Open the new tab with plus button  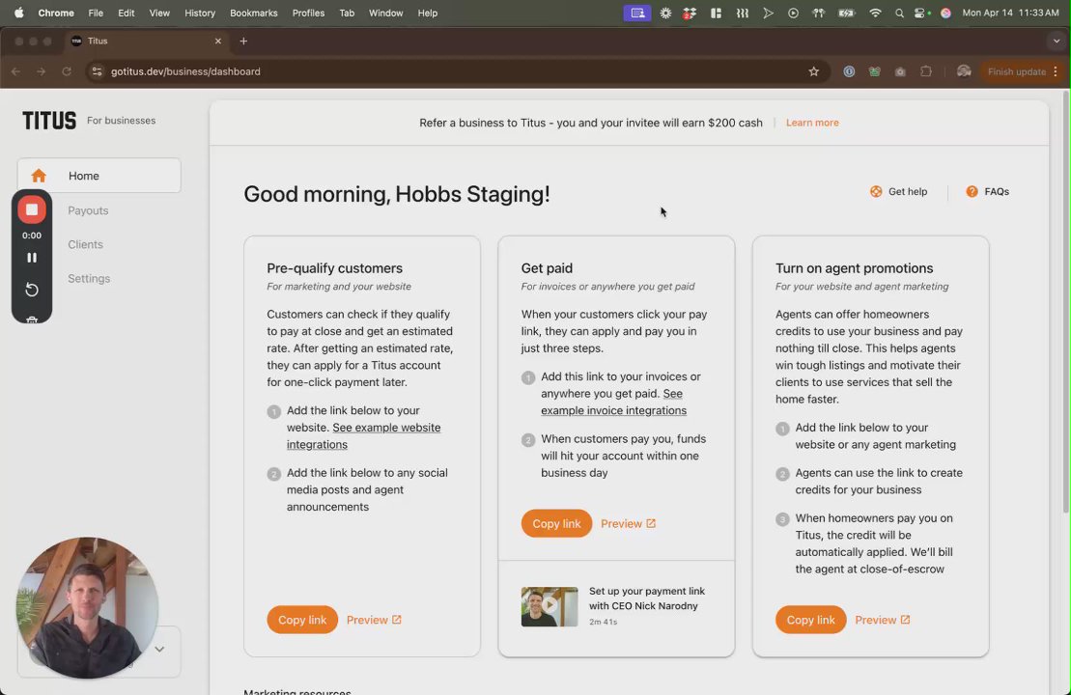pos(243,41)
